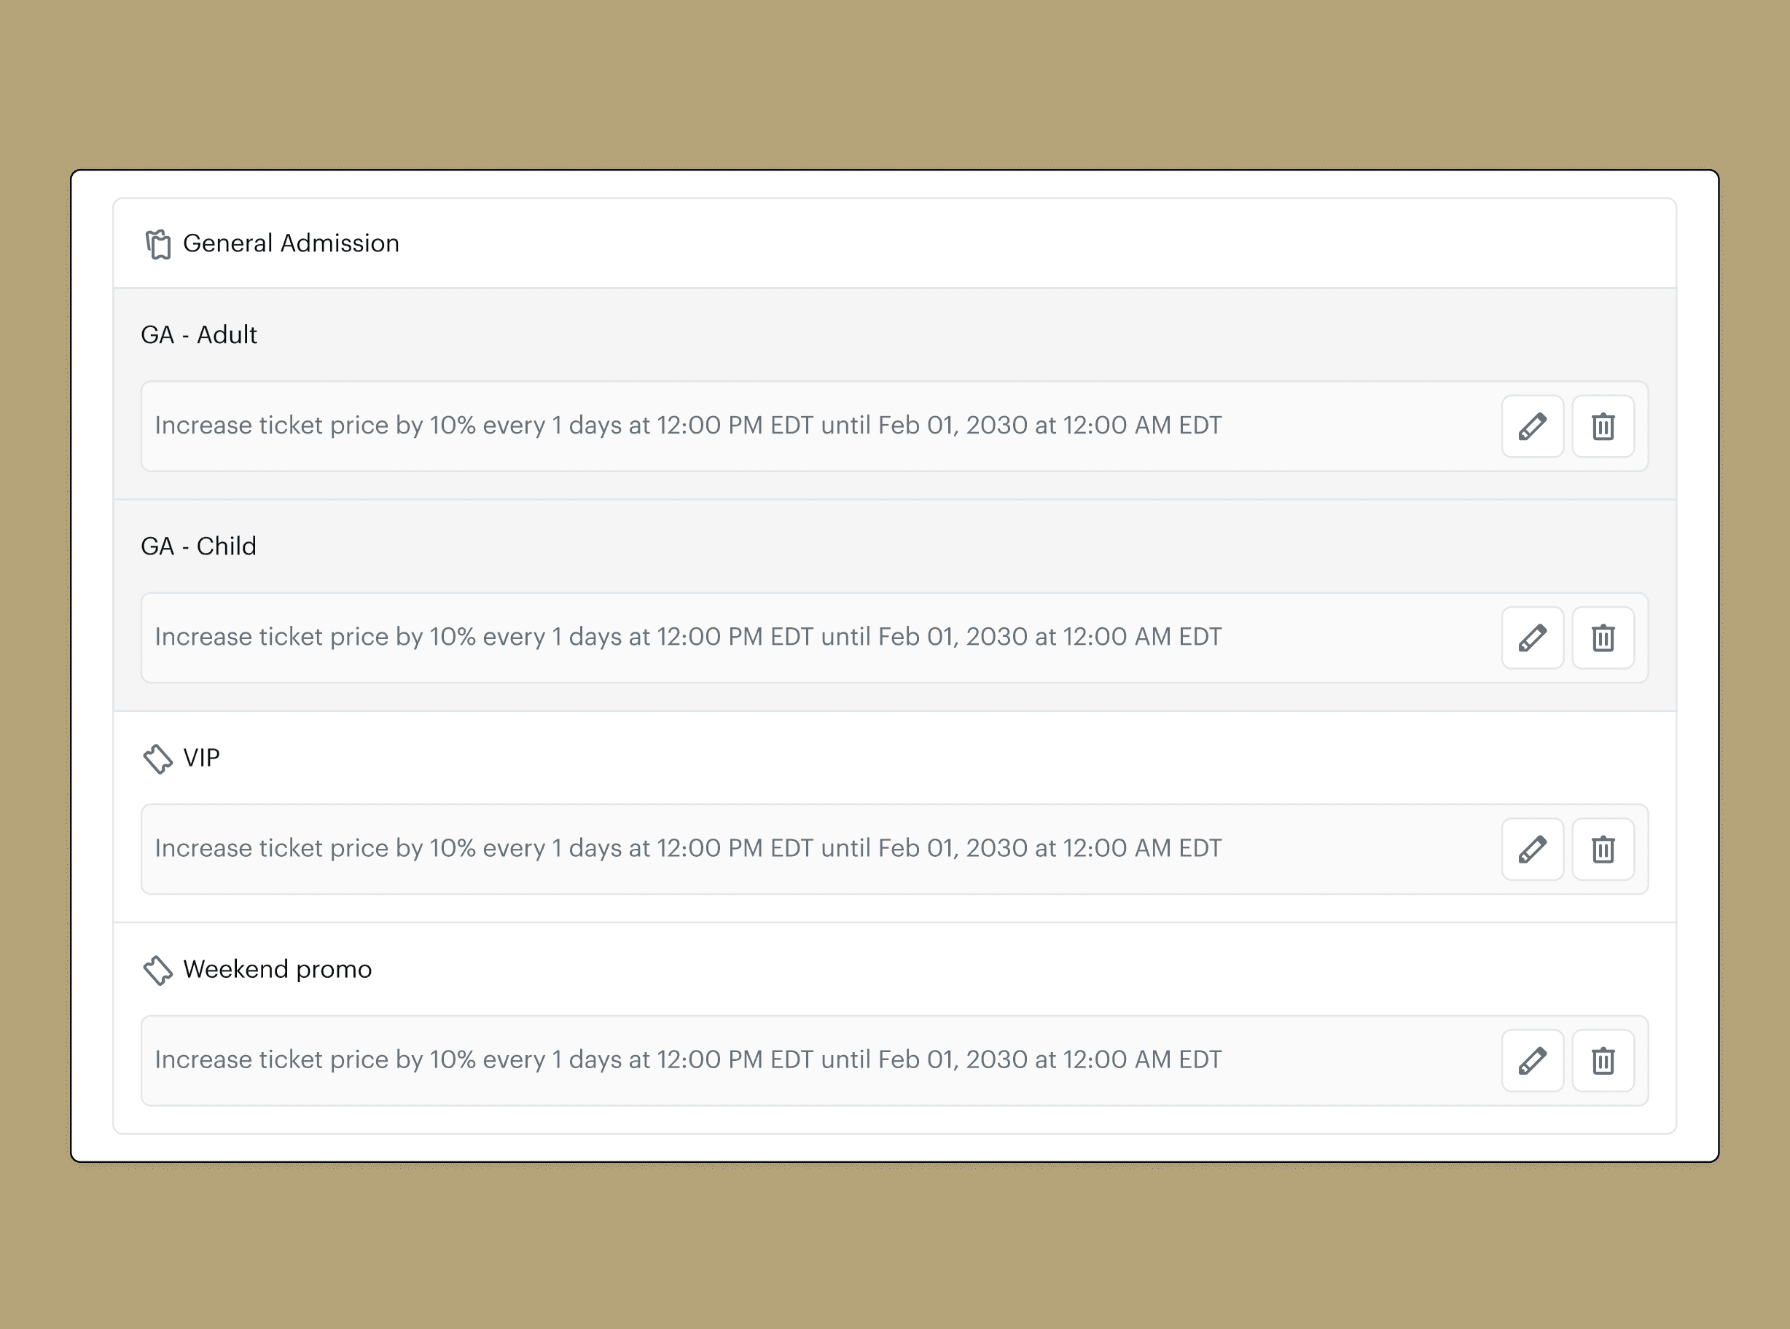This screenshot has width=1790, height=1329.
Task: Delete the GA - Adult pricing rule
Action: pos(1603,426)
